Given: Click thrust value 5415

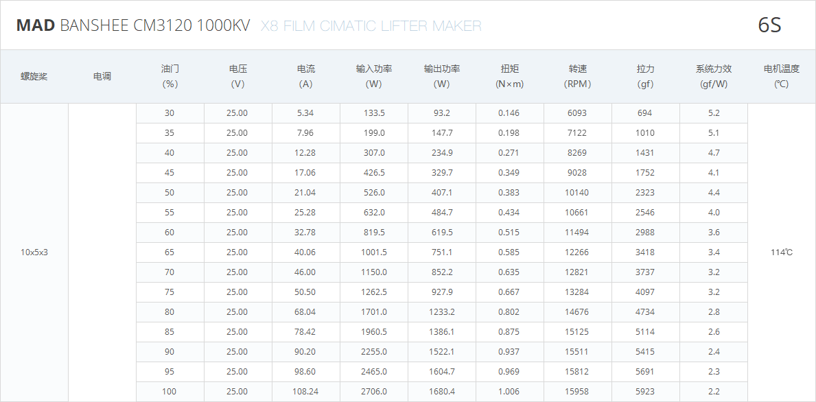Looking at the screenshot, I should pyautogui.click(x=645, y=351).
